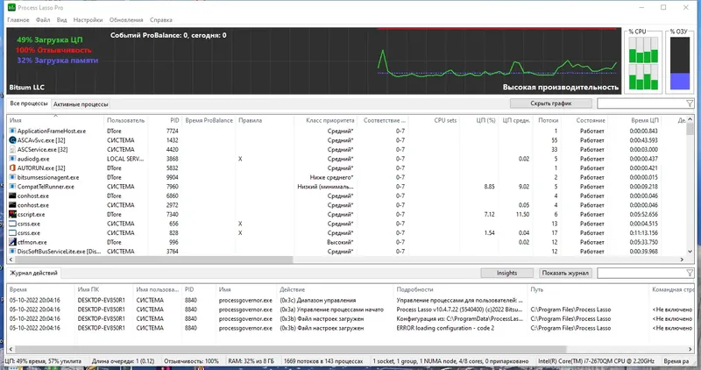This screenshot has width=701, height=370.
Task: Click the Intel Core i7-2670QM CPU status text
Action: pyautogui.click(x=597, y=361)
